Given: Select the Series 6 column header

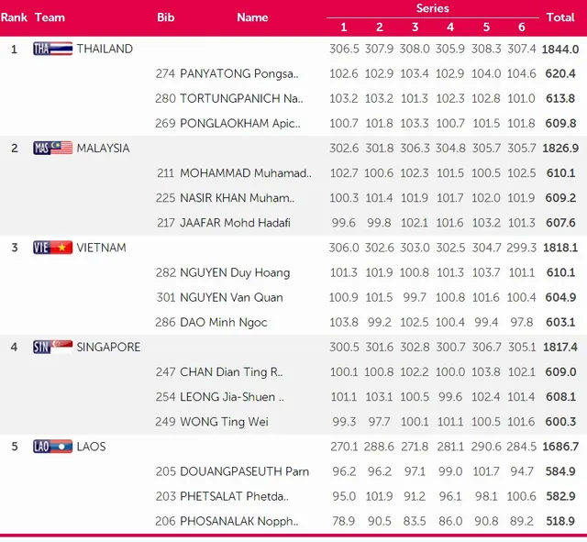Looking at the screenshot, I should coord(522,27).
